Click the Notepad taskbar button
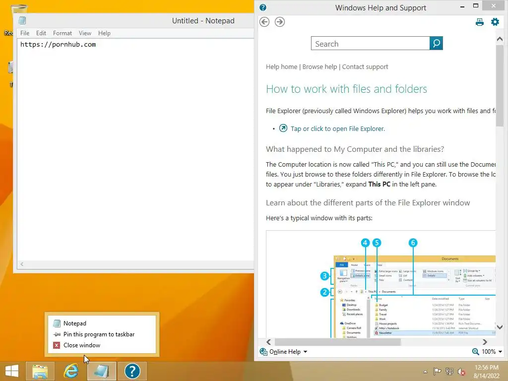 (x=102, y=371)
